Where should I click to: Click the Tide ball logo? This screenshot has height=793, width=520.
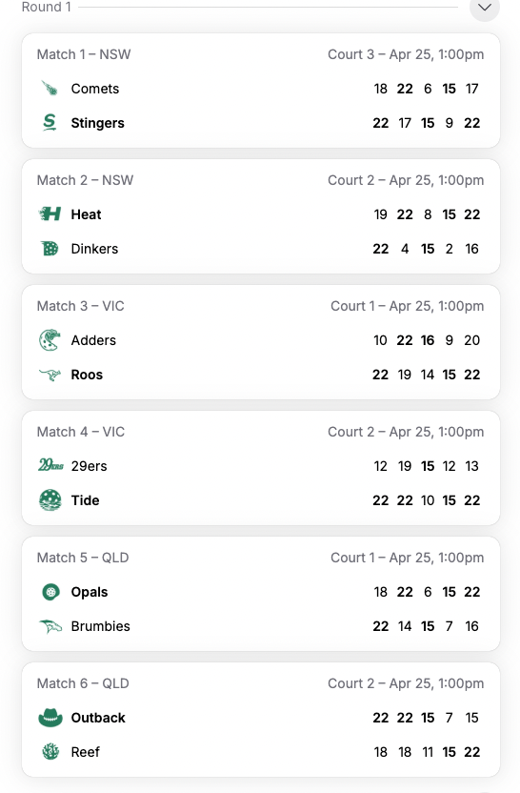[x=50, y=500]
